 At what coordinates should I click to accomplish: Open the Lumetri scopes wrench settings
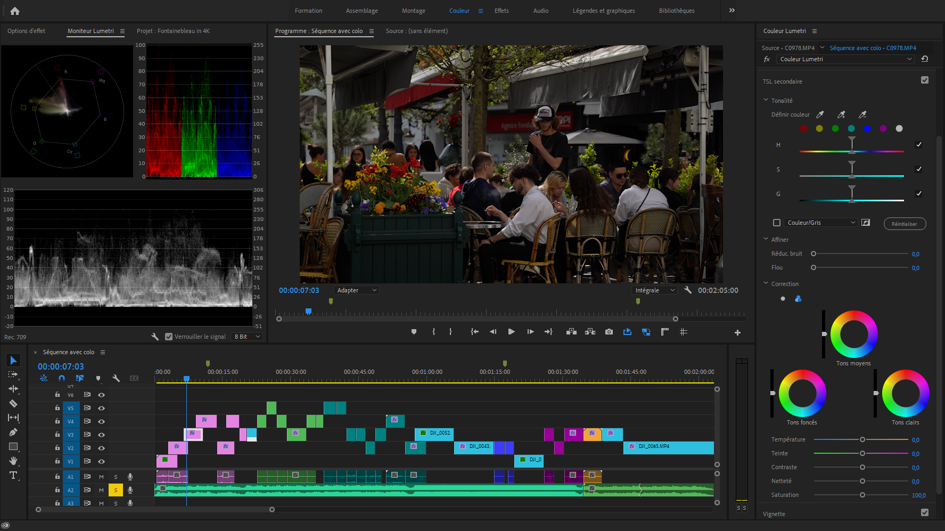[155, 337]
